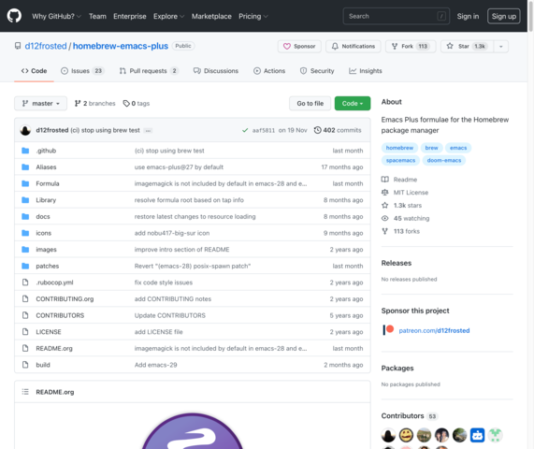Click the Sign in link
This screenshot has height=449, width=534.
(468, 16)
